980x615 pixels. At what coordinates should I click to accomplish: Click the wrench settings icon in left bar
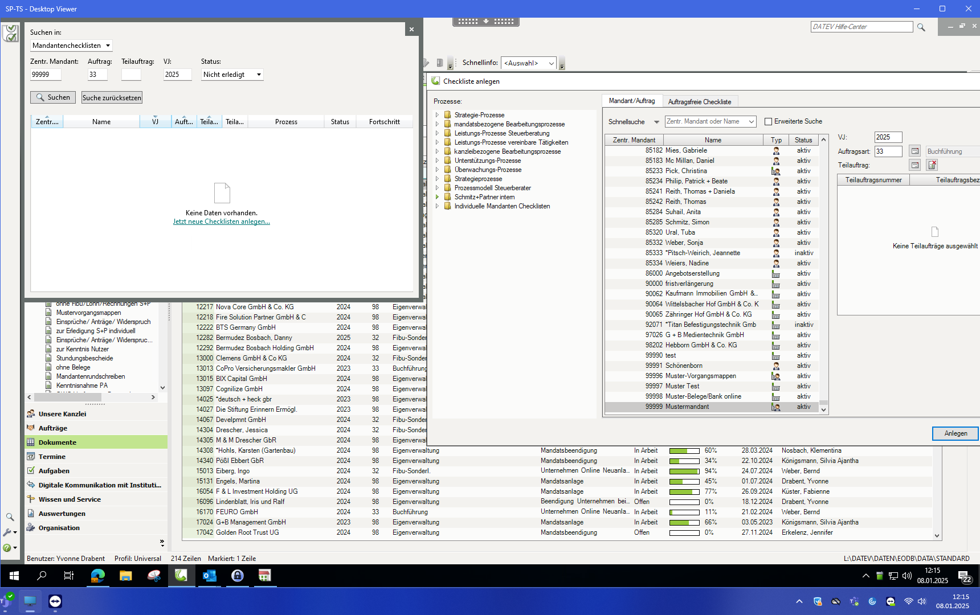point(8,532)
